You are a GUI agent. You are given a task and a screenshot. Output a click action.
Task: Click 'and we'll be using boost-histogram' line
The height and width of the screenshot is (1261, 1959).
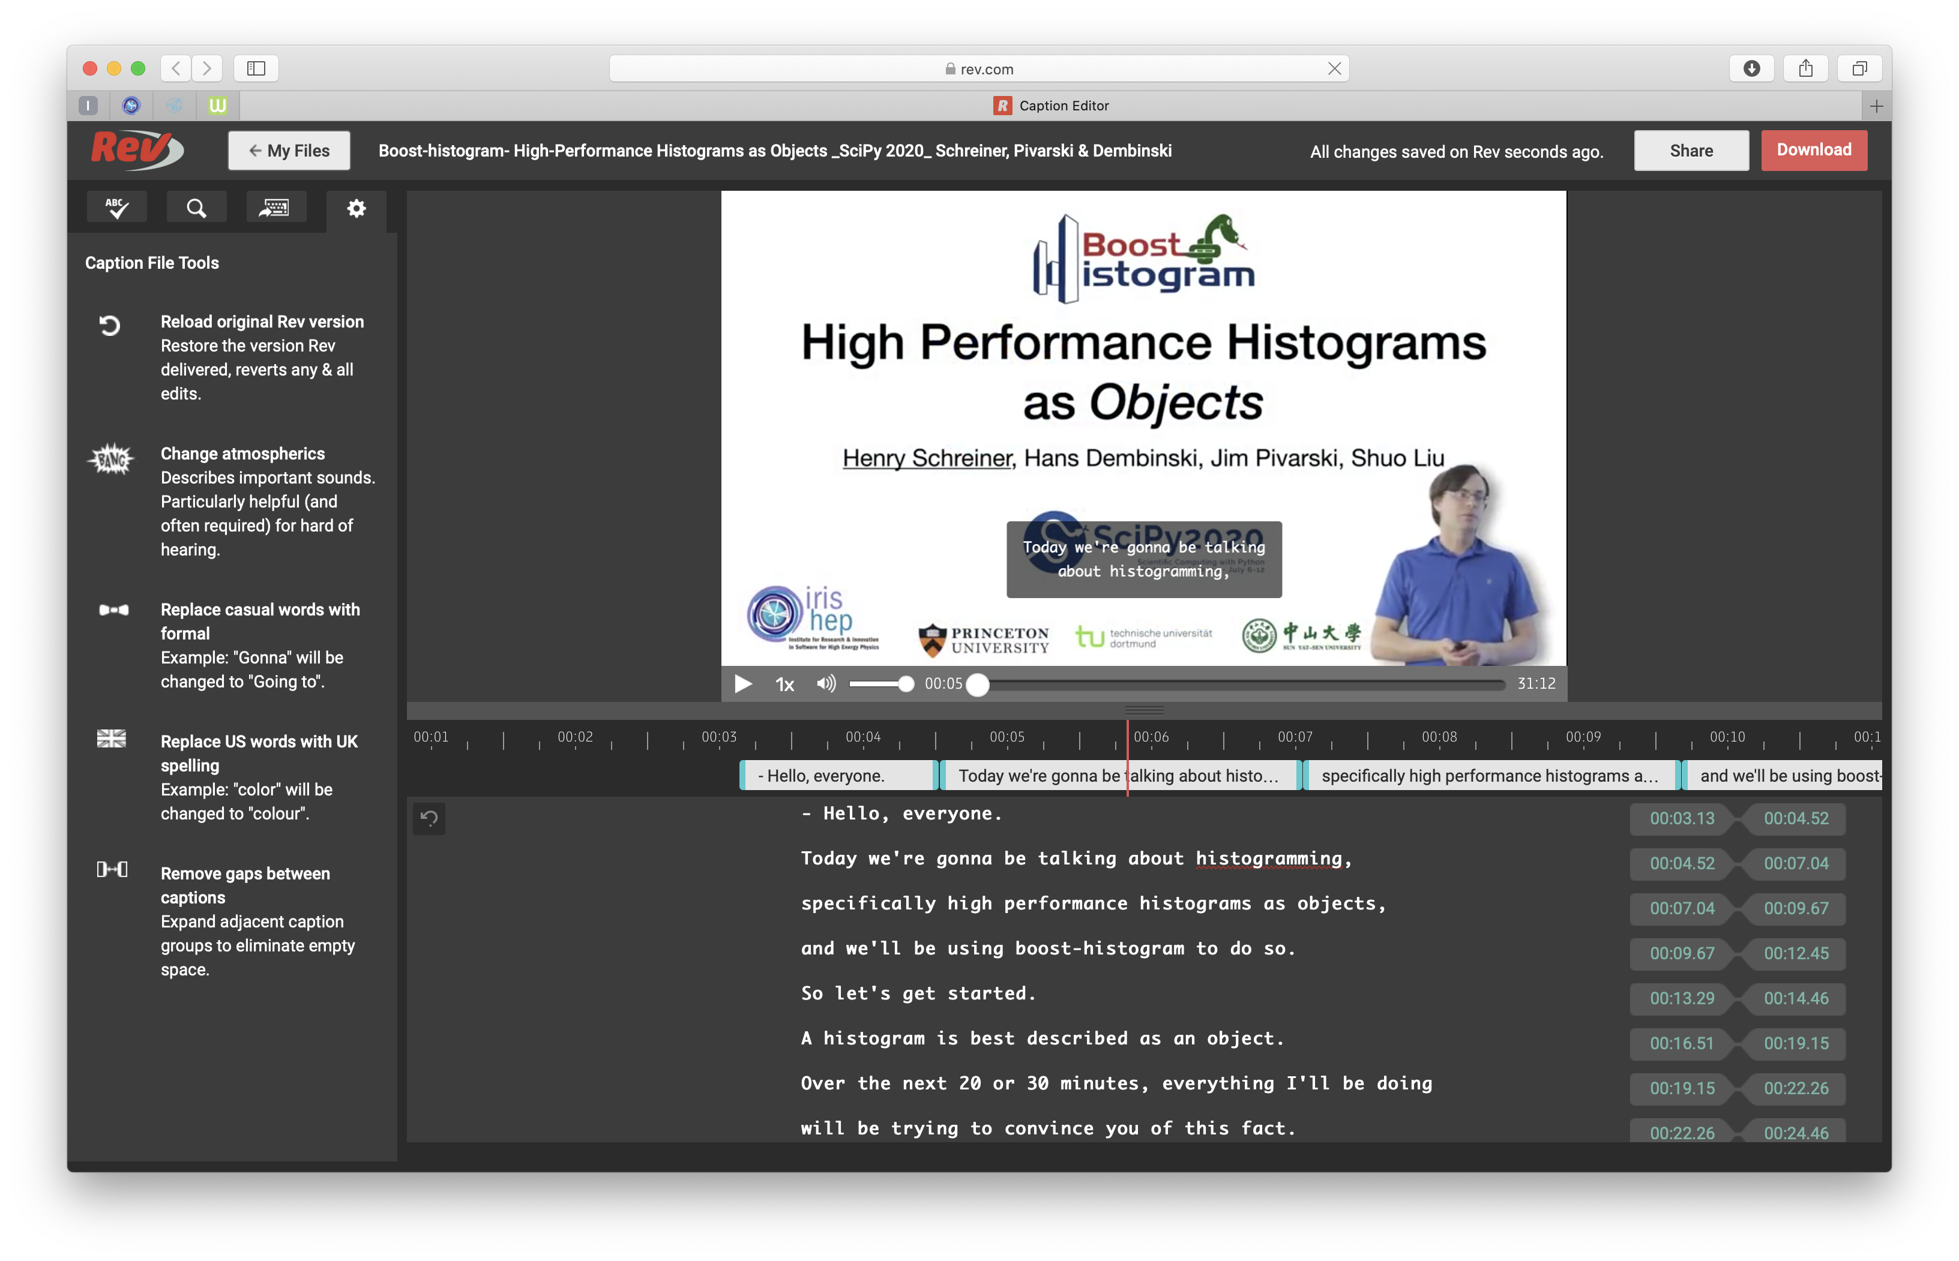[x=1049, y=948]
